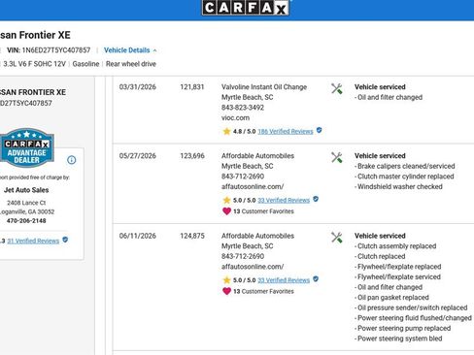Click the vioc.com website text

point(235,118)
